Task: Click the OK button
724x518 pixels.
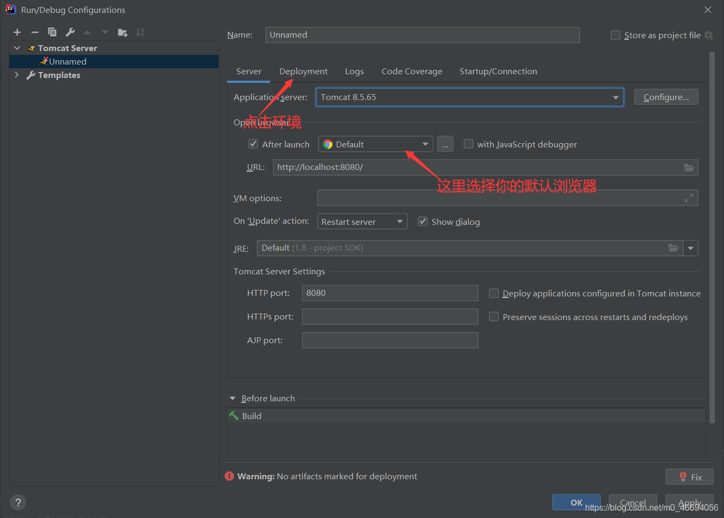Action: pyautogui.click(x=577, y=502)
